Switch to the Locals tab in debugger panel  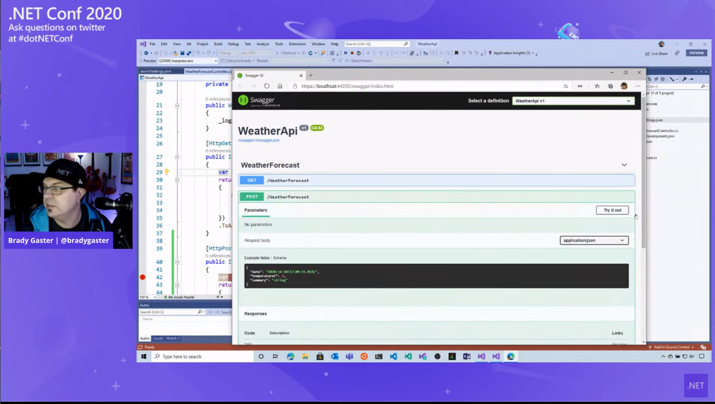pyautogui.click(x=157, y=338)
